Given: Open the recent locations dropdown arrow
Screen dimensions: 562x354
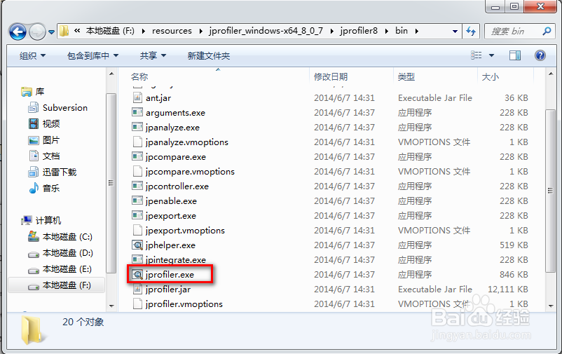Looking at the screenshot, I should [x=51, y=32].
